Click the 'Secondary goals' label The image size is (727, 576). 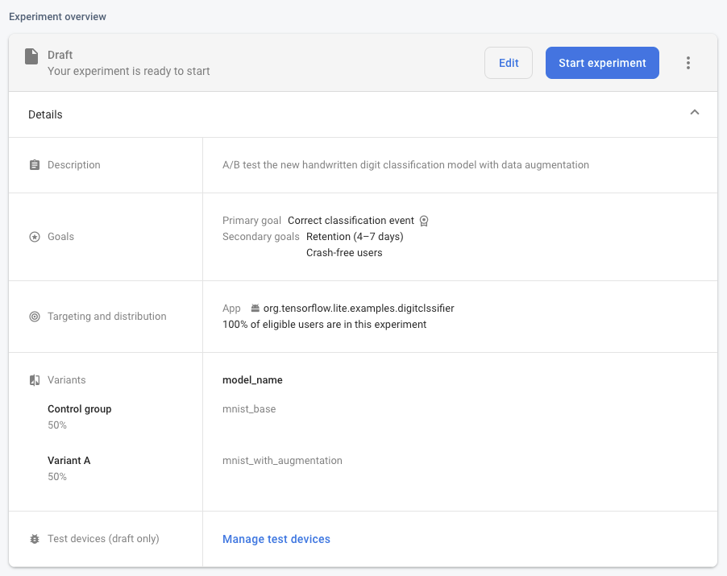(x=261, y=237)
